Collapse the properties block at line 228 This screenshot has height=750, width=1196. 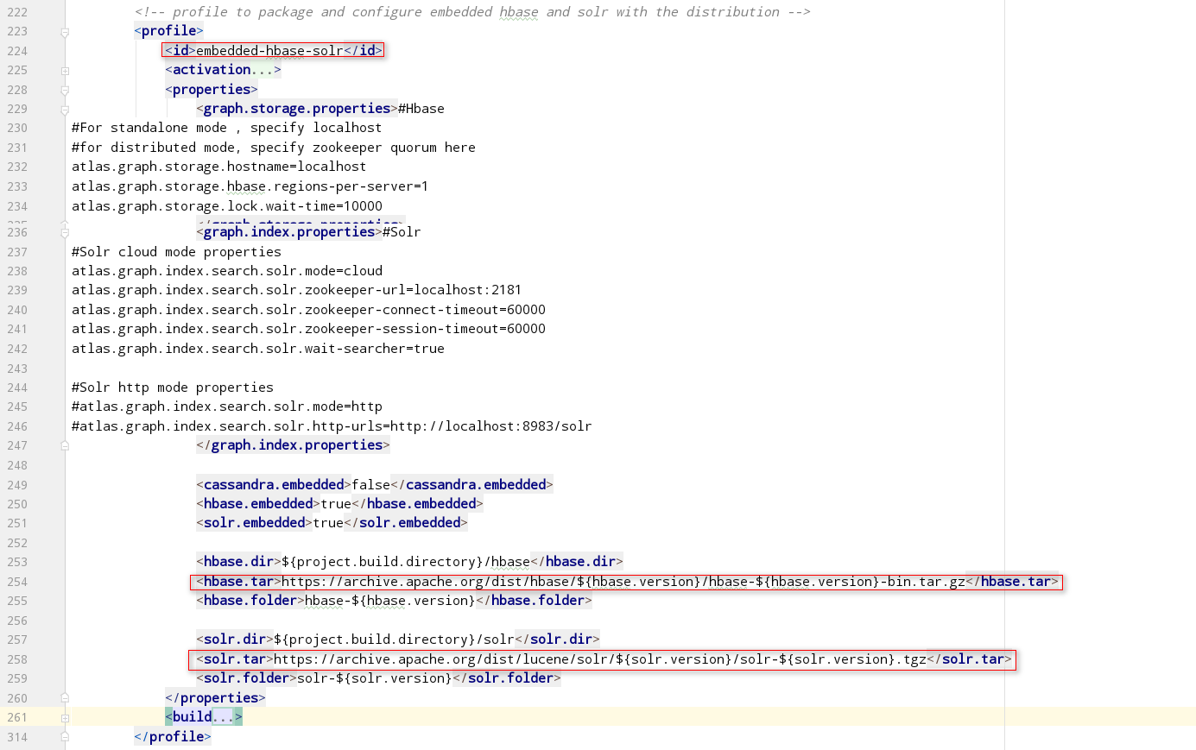[x=65, y=90]
